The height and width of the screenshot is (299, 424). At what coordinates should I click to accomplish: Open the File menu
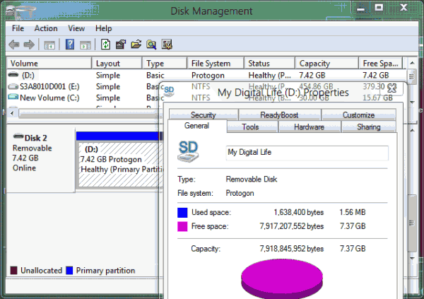coord(18,28)
